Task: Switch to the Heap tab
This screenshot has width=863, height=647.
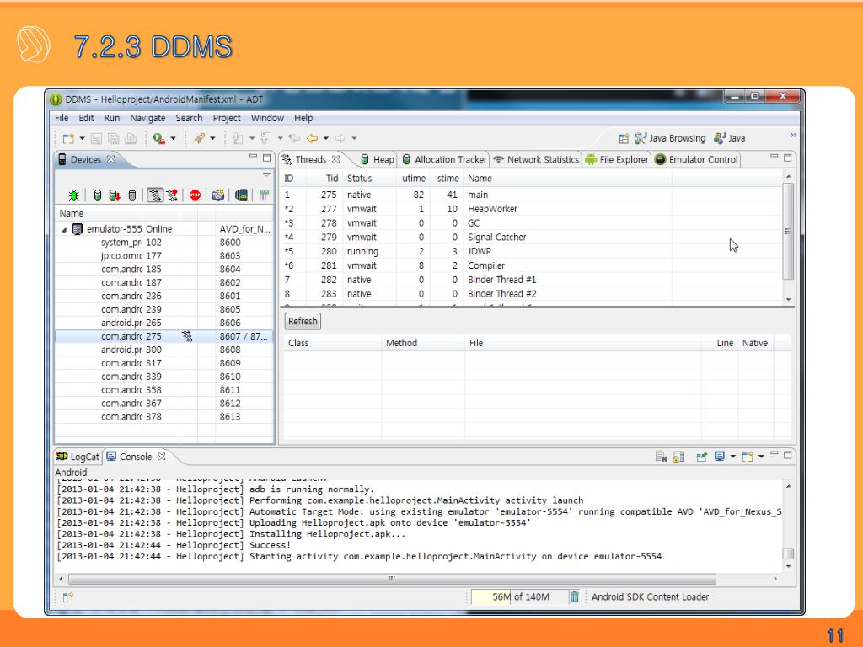Action: point(378,159)
